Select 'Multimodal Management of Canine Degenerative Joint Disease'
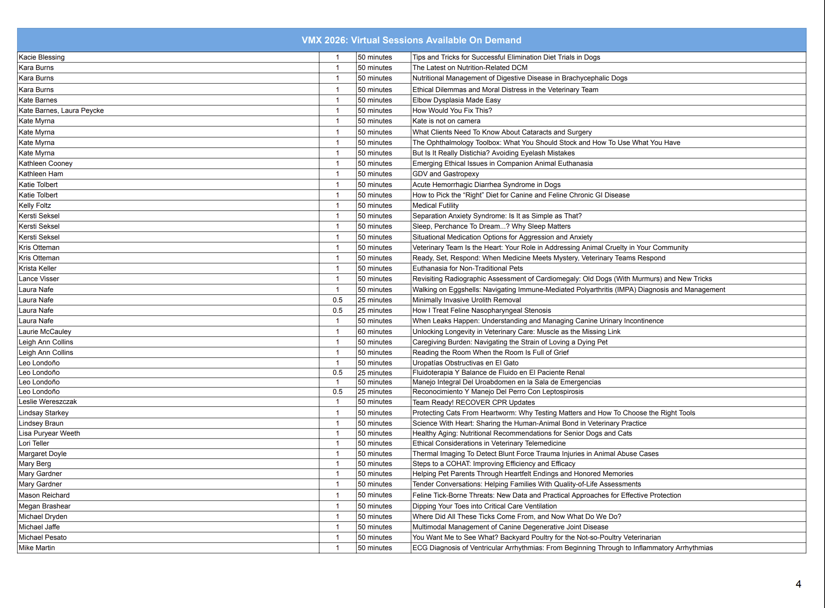Viewport: 825px width, 608px height. pos(510,527)
